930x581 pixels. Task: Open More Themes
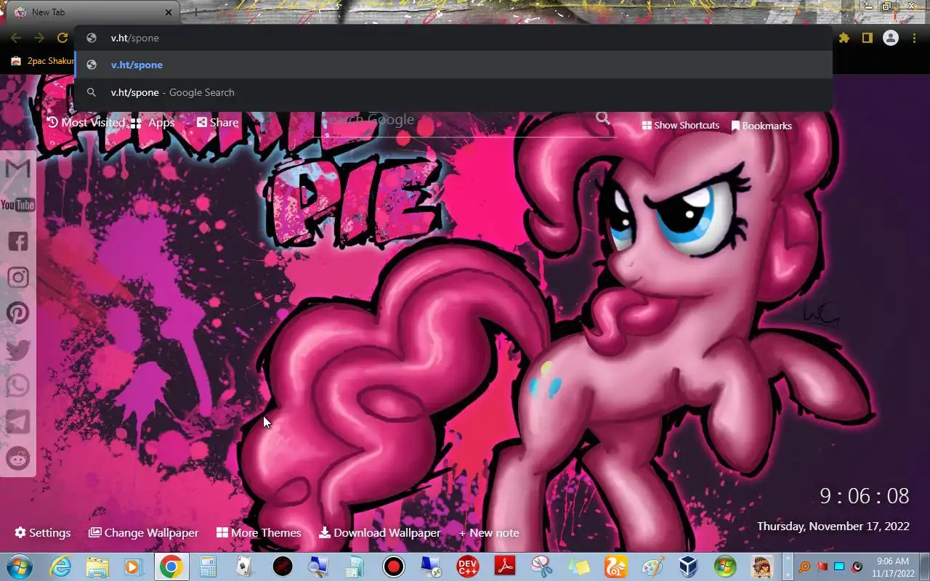click(259, 532)
